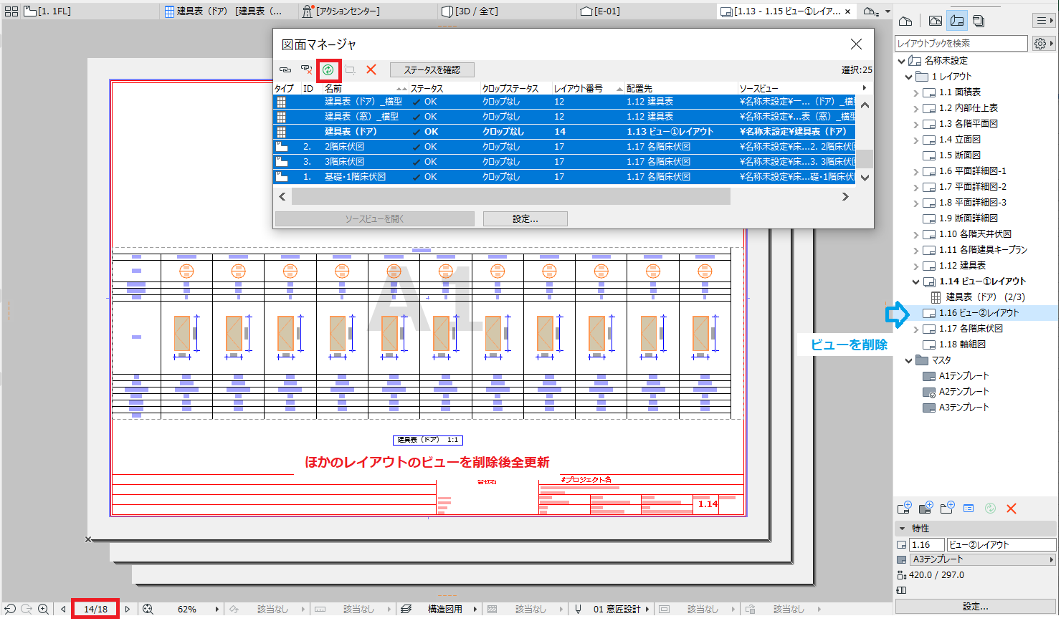This screenshot has width=1061, height=621.
Task: Click ソースビューを開く button
Action: pos(374,218)
